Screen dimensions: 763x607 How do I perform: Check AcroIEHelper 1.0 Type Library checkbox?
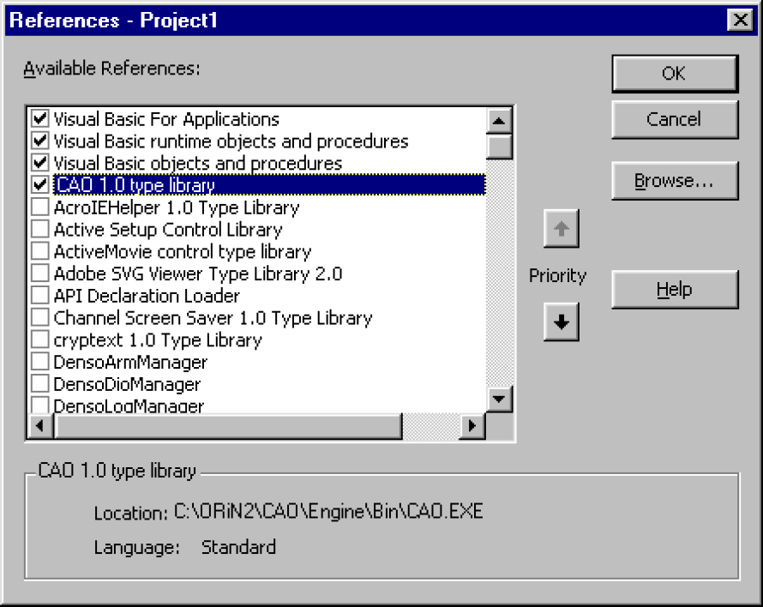[40, 207]
